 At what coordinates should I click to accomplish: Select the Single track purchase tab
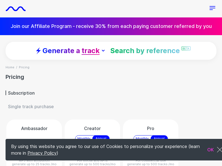point(31,107)
